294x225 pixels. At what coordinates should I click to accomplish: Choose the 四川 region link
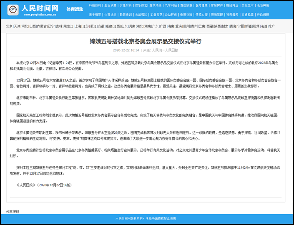[x=186, y=26]
